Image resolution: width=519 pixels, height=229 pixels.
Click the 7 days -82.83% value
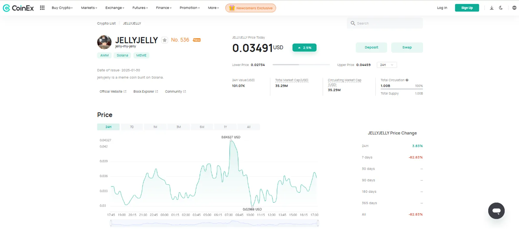416,158
